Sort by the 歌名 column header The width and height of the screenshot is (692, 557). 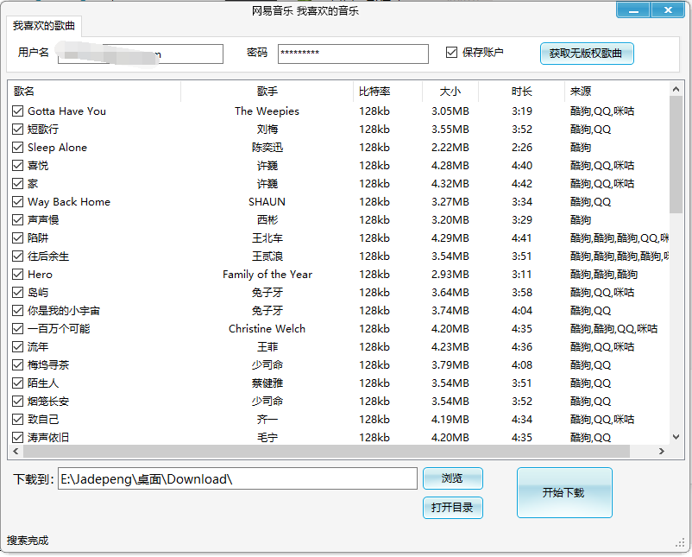pyautogui.click(x=94, y=92)
